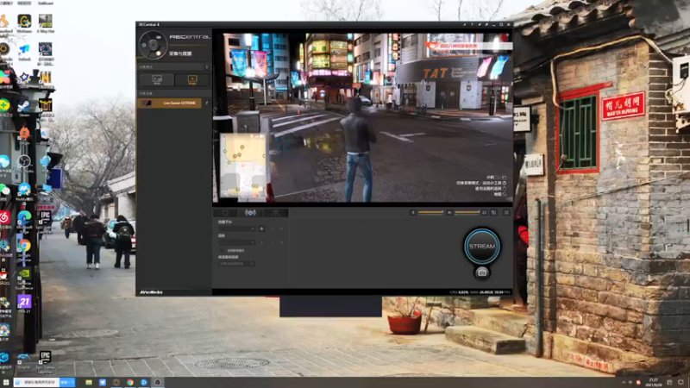The image size is (690, 388).
Task: Select Multi capture mode
Action: (x=157, y=79)
